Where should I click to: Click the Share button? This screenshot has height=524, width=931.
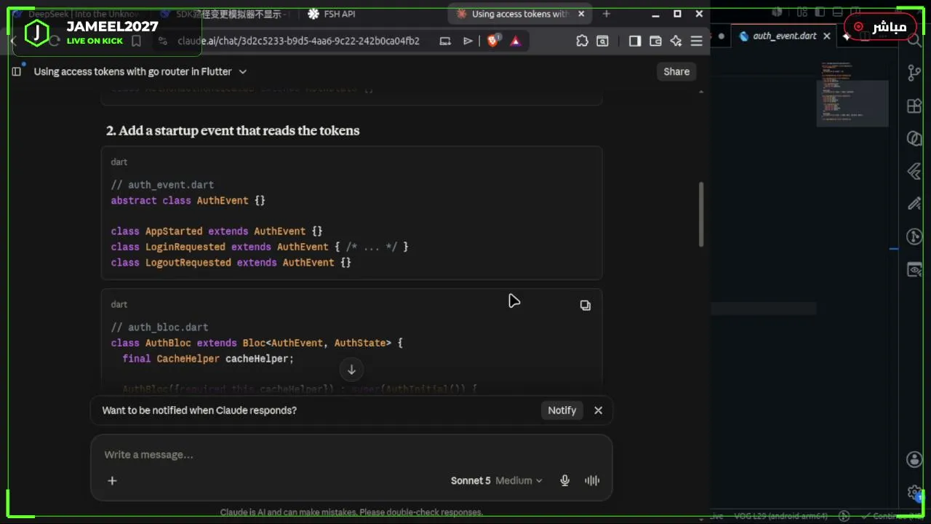point(676,71)
